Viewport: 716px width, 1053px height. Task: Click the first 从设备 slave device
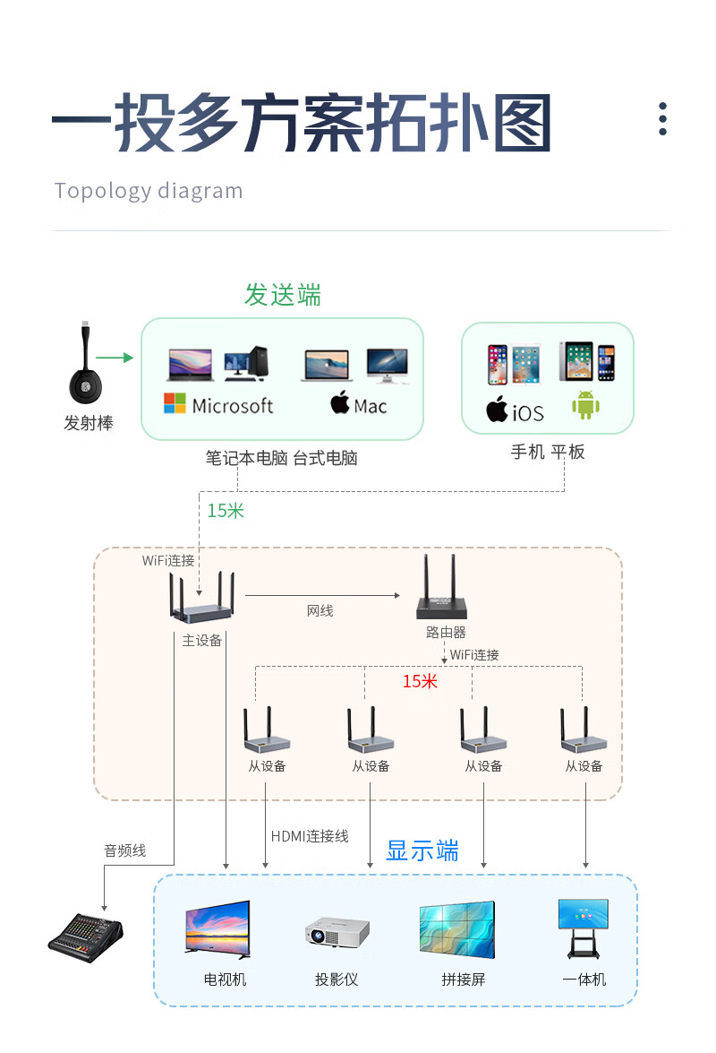(x=267, y=730)
